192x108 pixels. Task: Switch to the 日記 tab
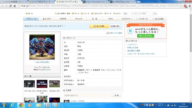tap(95, 19)
